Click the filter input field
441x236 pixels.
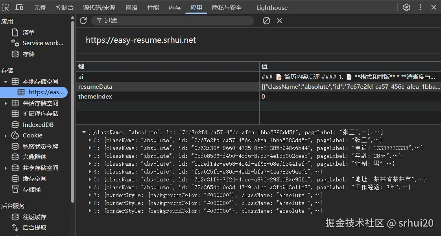[173, 20]
